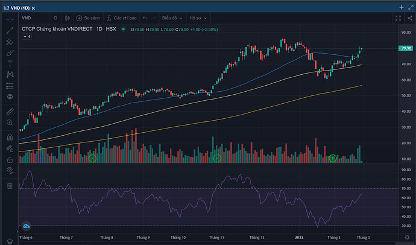Image resolution: width=416 pixels, height=245 pixels.
Task: Select the brush drawing tool
Action: coord(10,53)
